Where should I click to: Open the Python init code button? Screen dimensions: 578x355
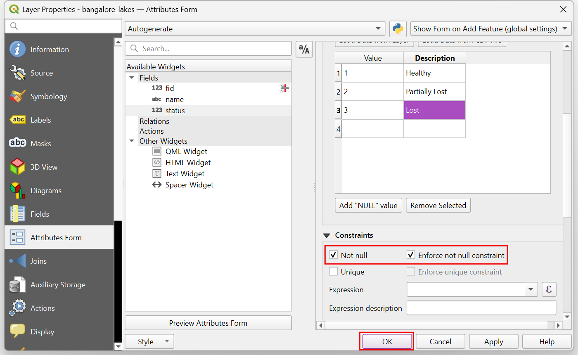point(398,29)
